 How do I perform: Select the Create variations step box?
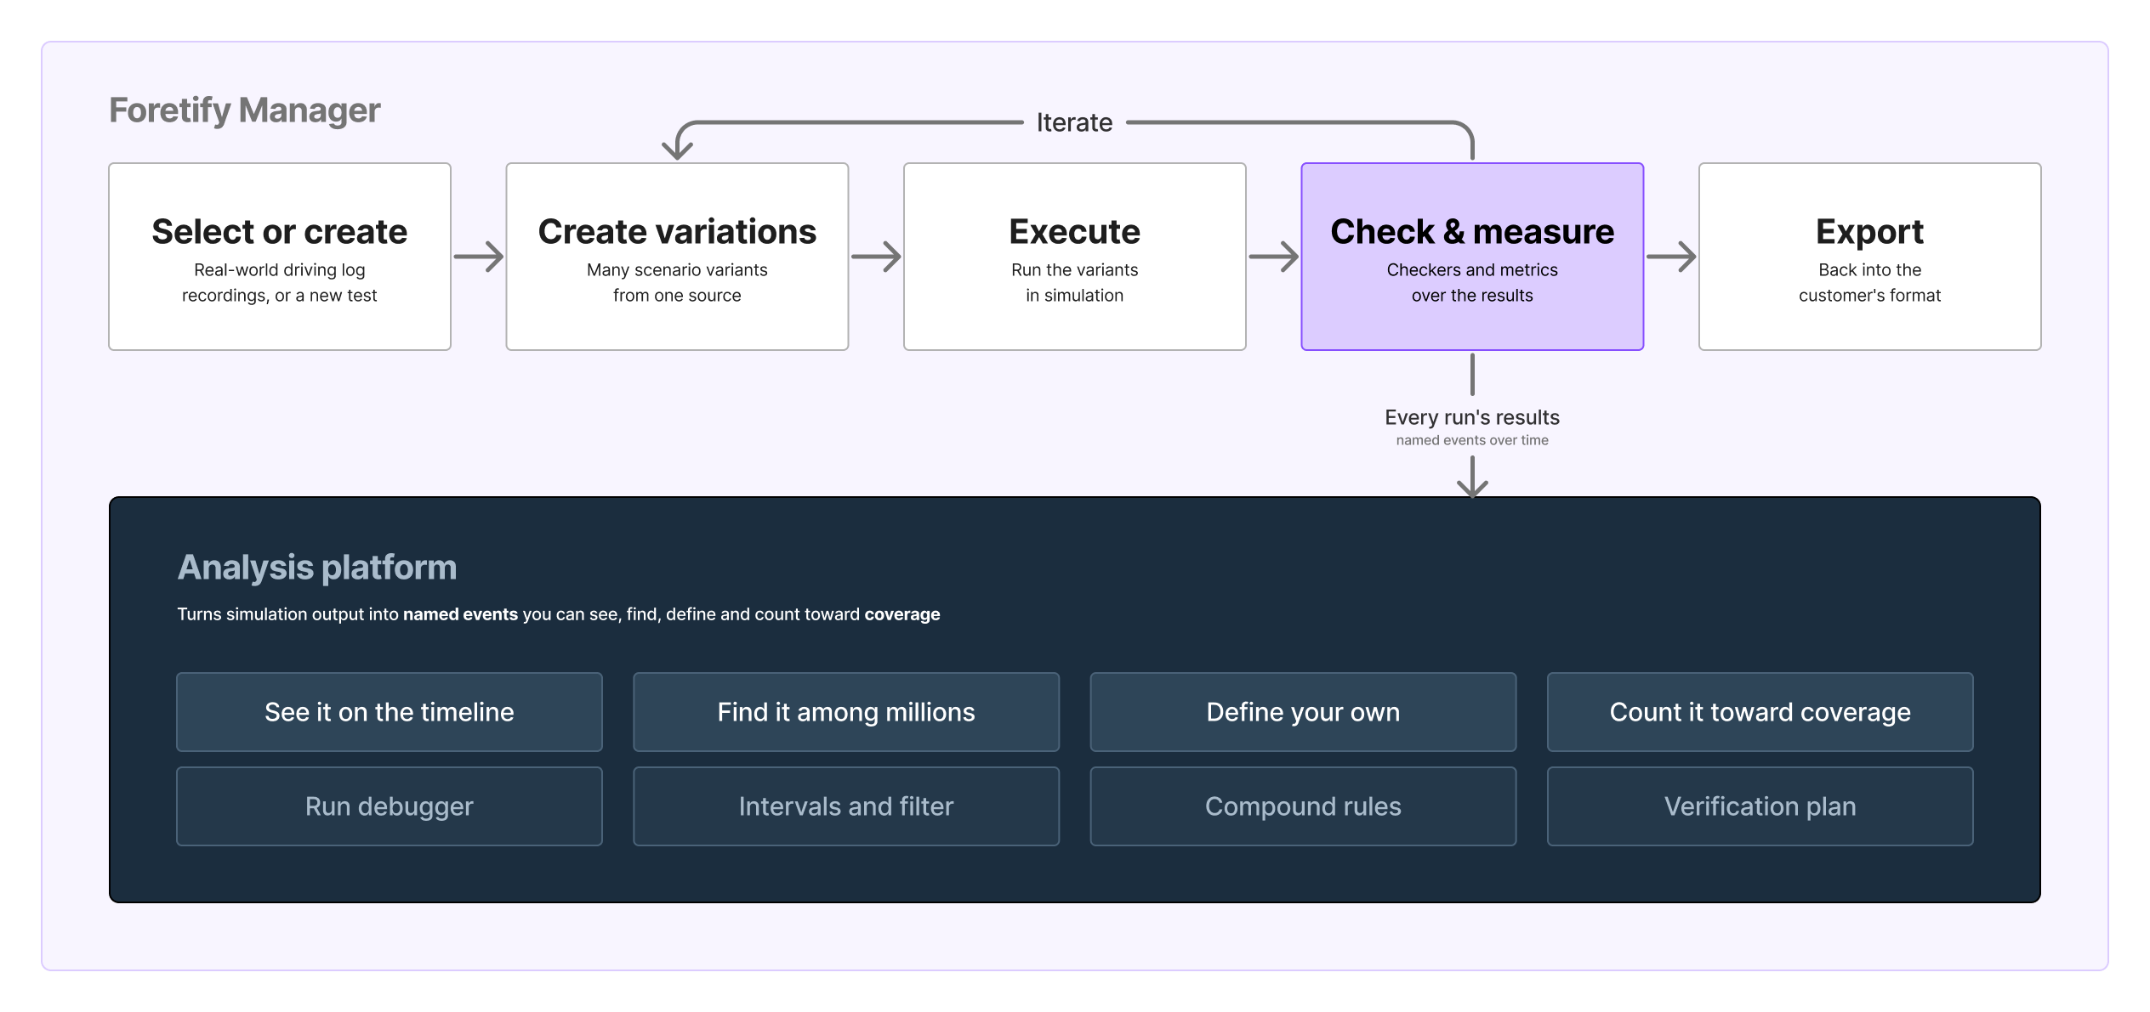tap(677, 257)
